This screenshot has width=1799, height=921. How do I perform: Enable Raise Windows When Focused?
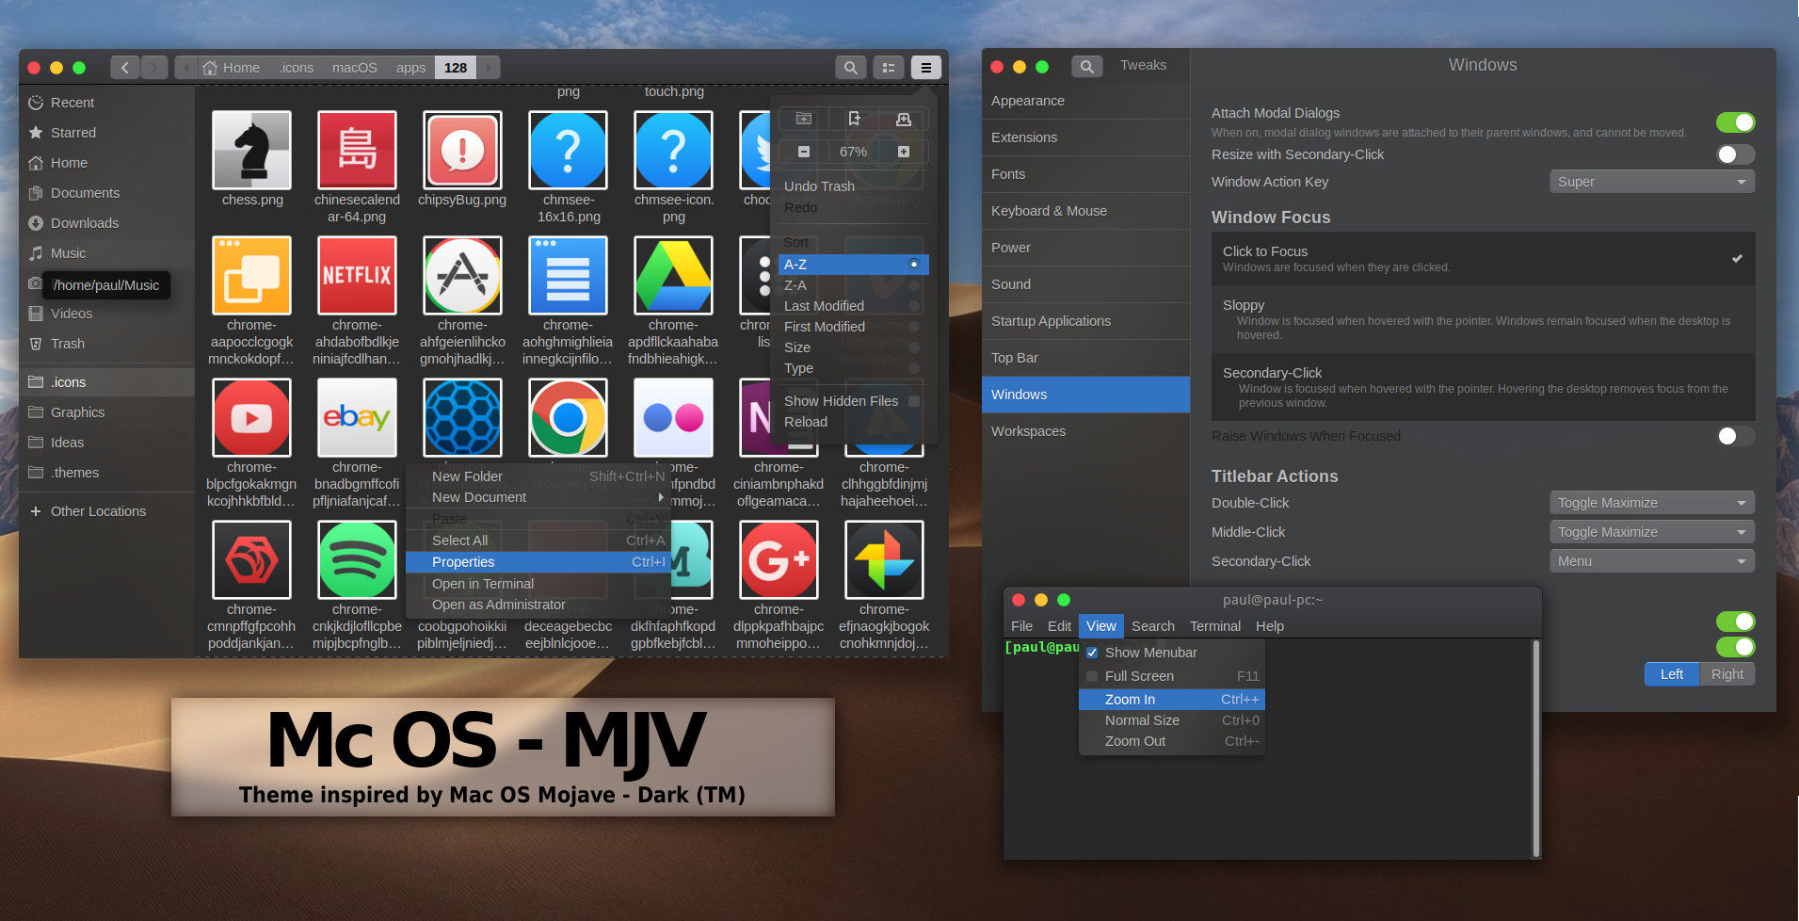pyautogui.click(x=1735, y=436)
